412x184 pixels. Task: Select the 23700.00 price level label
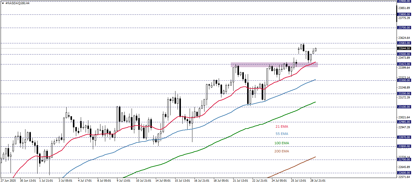[404, 28]
